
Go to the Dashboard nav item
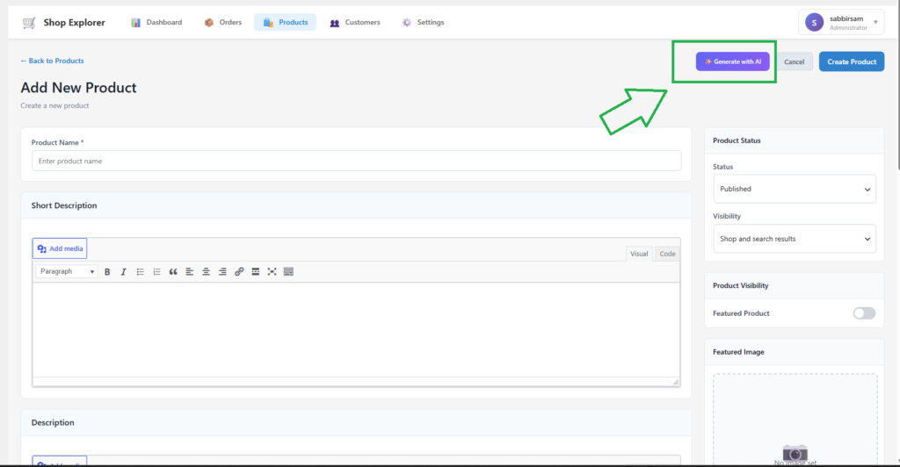click(156, 22)
